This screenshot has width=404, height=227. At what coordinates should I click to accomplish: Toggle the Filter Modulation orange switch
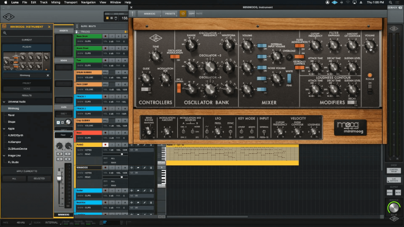(300, 46)
